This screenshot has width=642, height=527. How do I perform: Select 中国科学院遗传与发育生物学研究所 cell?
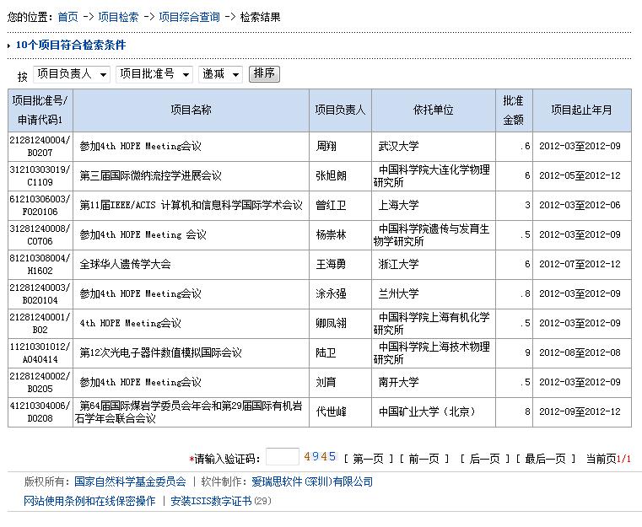(434, 235)
